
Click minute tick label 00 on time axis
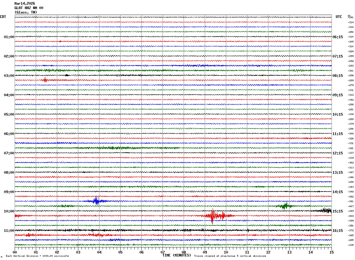[x=15, y=252]
